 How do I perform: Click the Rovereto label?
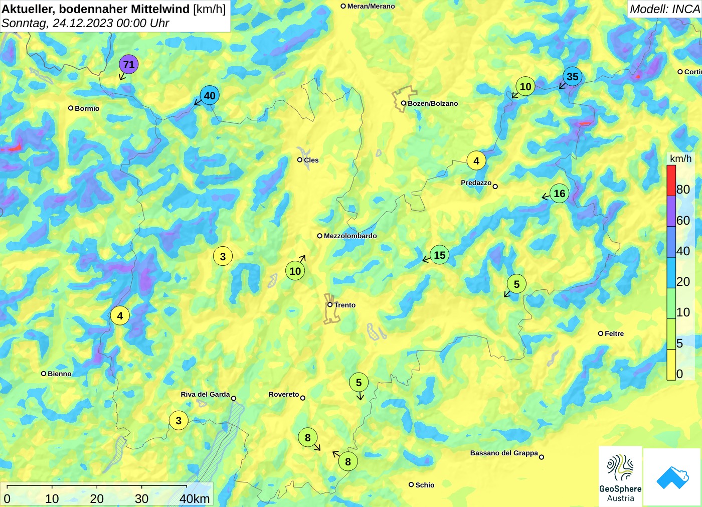coord(284,394)
